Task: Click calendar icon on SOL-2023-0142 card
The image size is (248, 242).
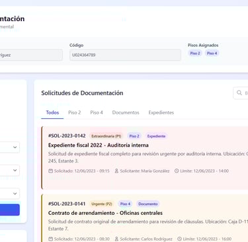Action: (x=50, y=171)
